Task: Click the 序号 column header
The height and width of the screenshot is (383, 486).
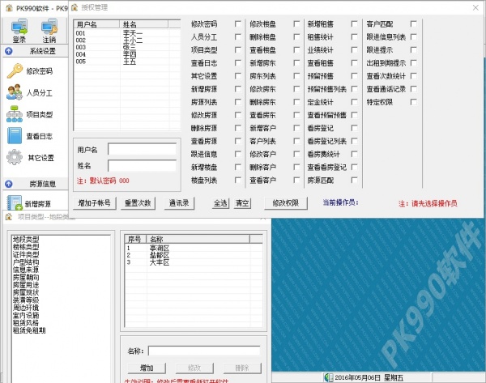Action: coord(135,239)
